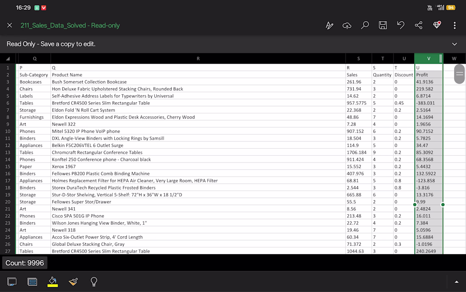Select the Profit header cell
Image resolution: width=466 pixels, height=292 pixels.
[429, 75]
